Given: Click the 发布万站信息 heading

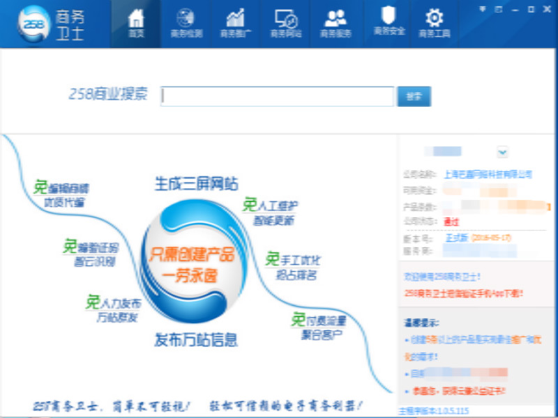Looking at the screenshot, I should 196,339.
